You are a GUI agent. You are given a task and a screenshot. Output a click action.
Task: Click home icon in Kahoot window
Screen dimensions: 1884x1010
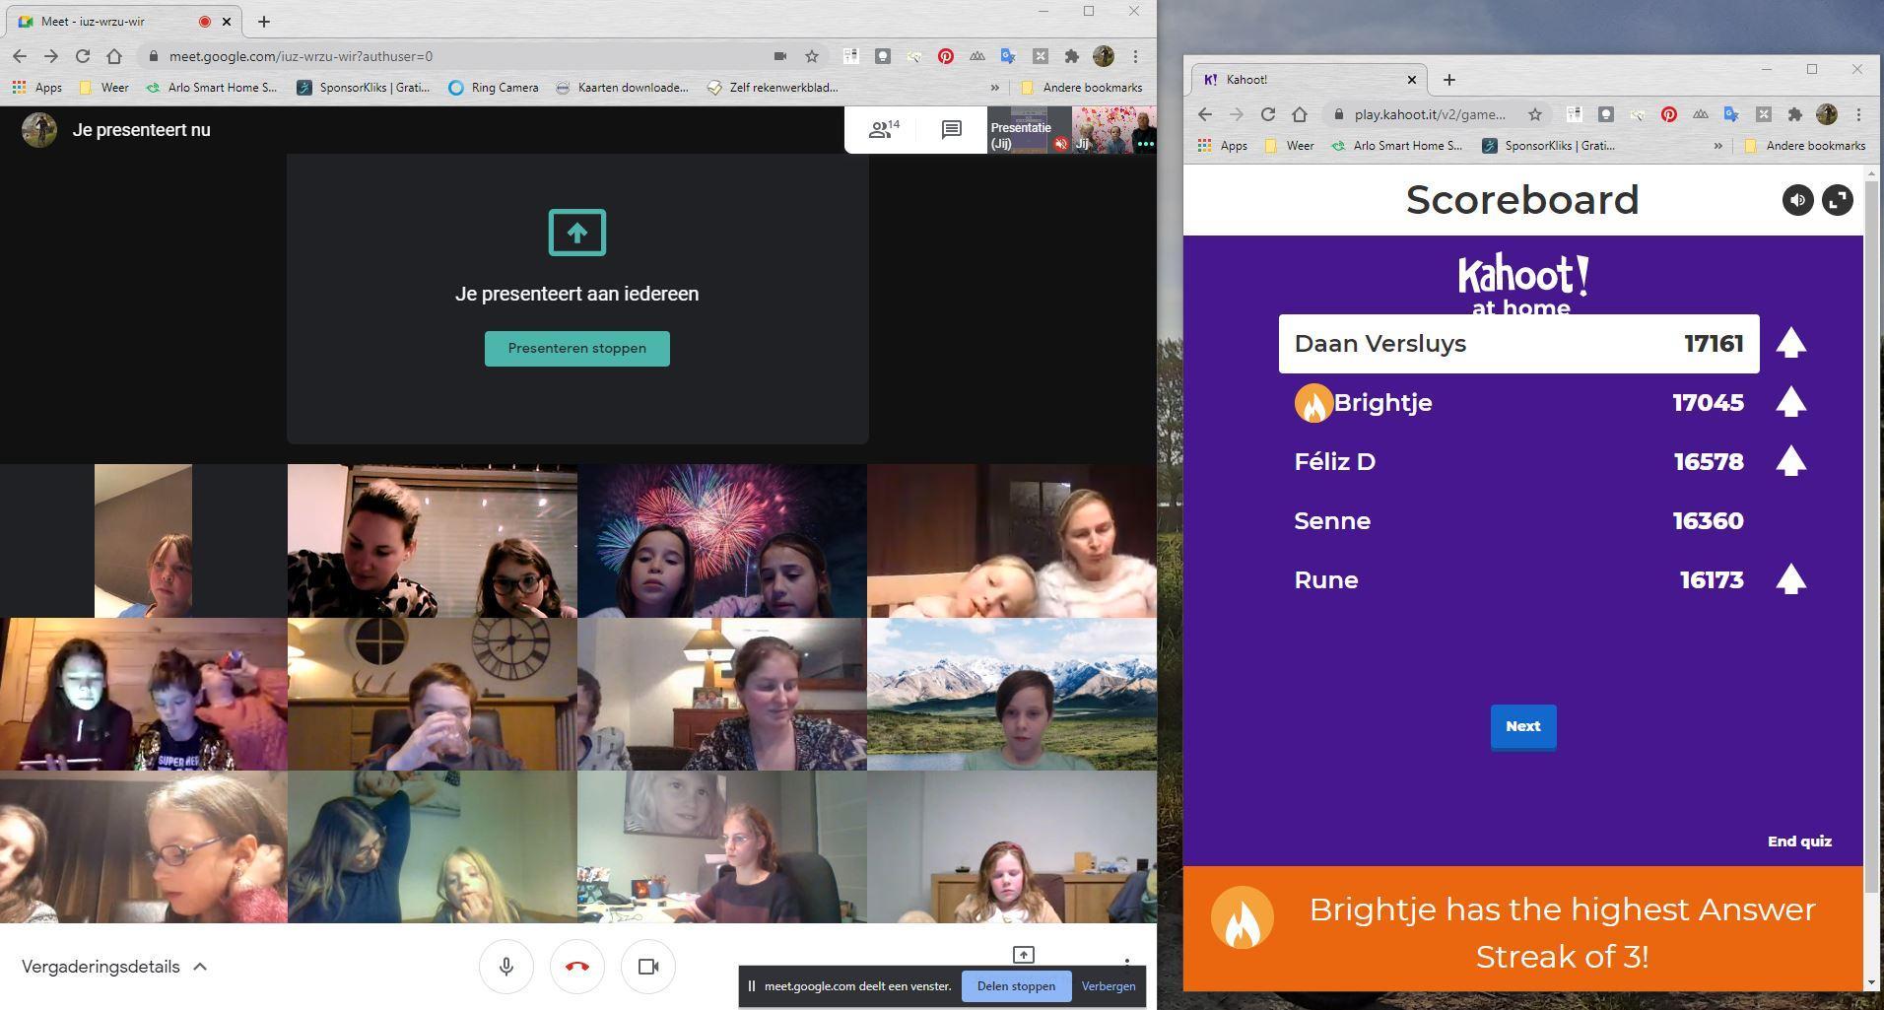(x=1300, y=114)
